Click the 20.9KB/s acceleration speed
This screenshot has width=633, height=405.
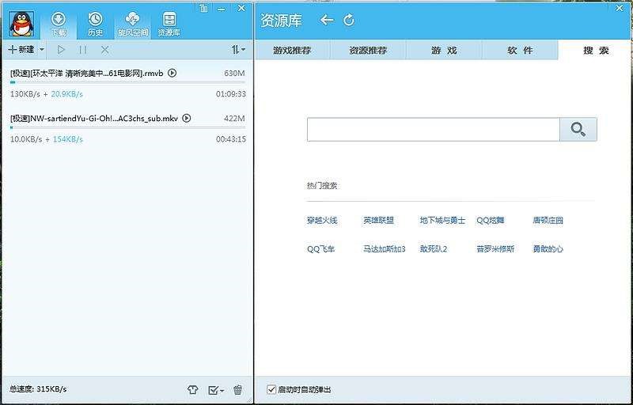click(67, 94)
